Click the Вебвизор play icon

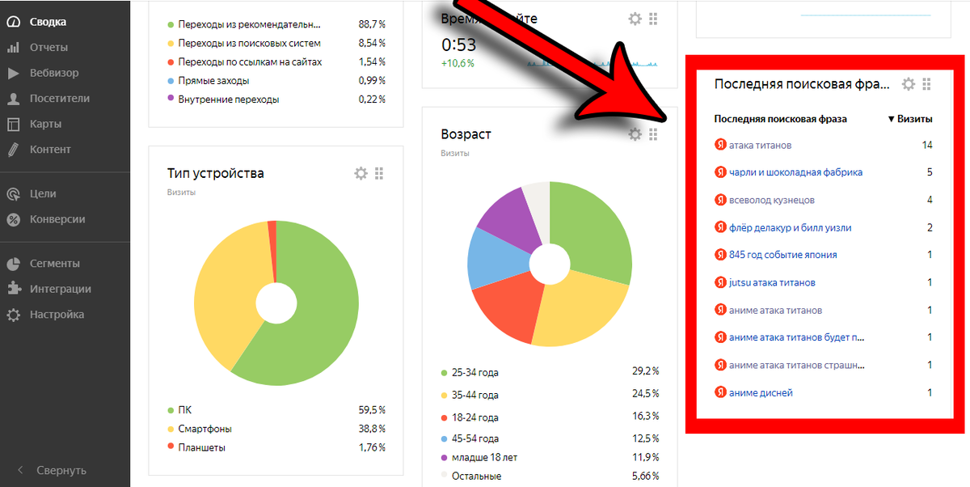coord(13,73)
